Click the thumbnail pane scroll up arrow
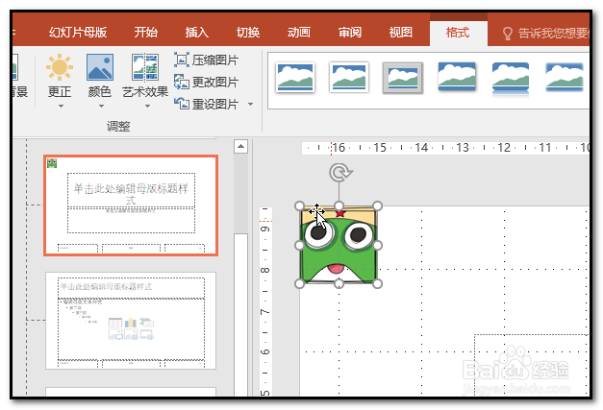Screen dimensions: 603x410 (x=240, y=146)
